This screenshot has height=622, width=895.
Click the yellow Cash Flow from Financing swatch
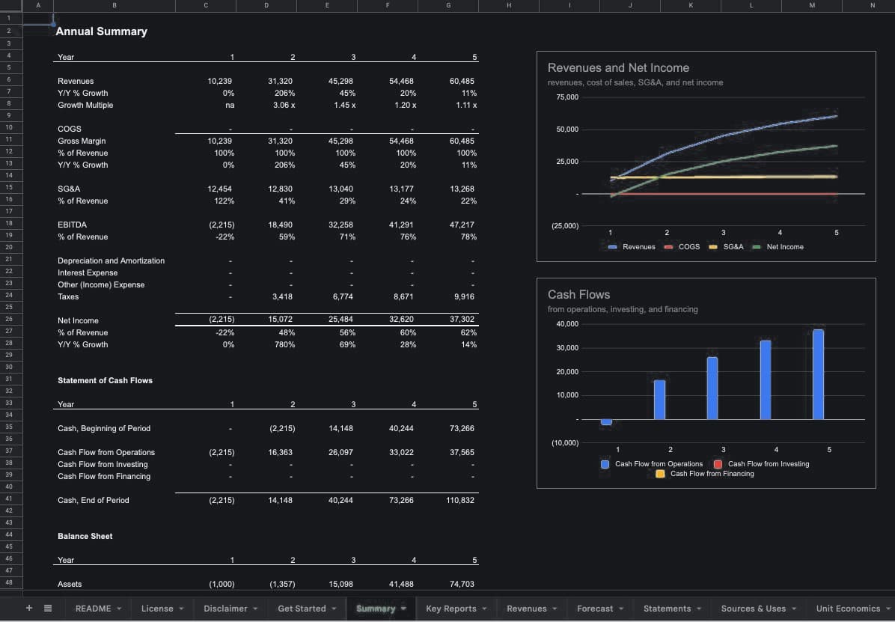pyautogui.click(x=661, y=474)
